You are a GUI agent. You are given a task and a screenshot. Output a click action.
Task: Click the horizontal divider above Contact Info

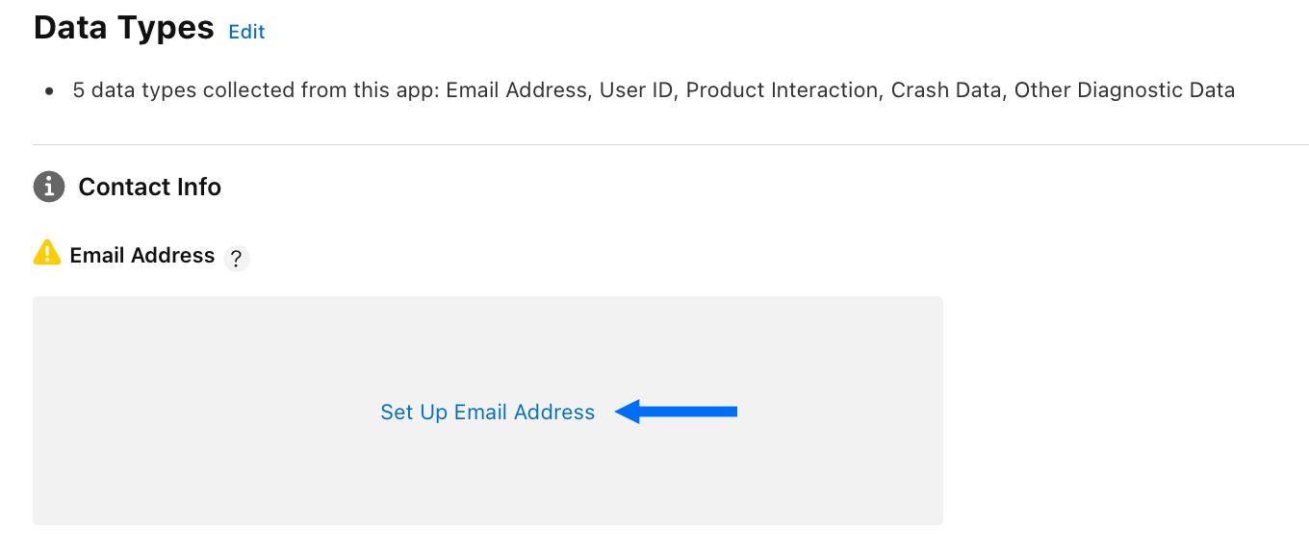pos(671,144)
